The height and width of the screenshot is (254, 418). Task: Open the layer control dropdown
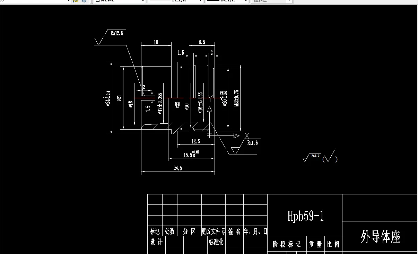(x=35, y=2)
